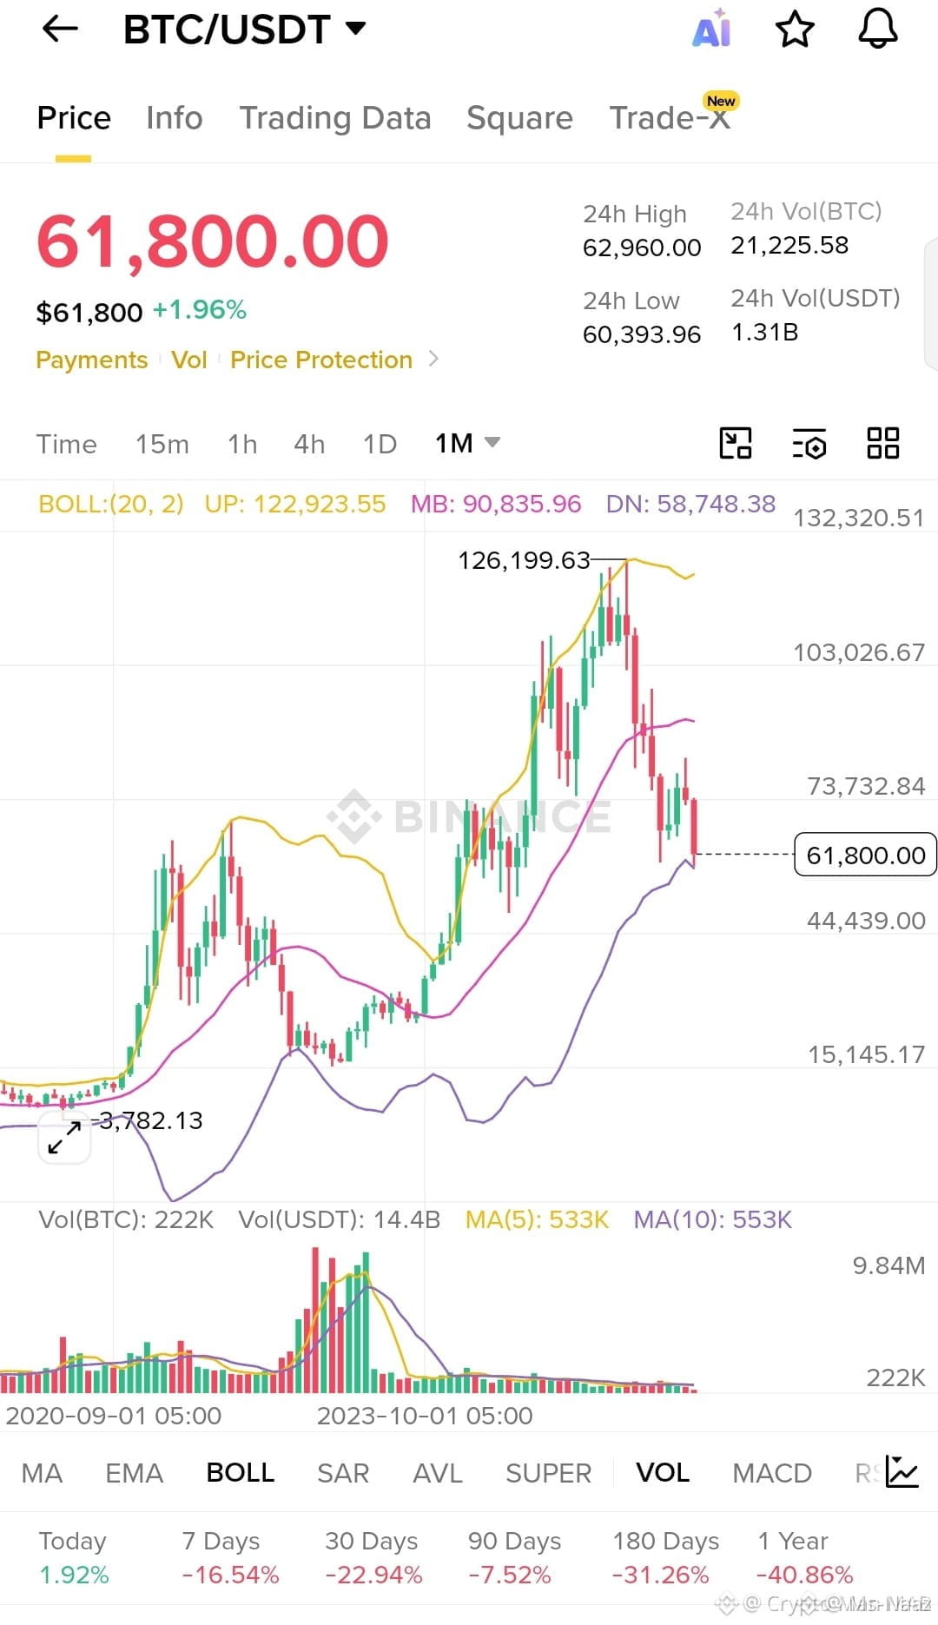Viewport: 938px width, 1625px height.
Task: Select the 1D chart interval
Action: [380, 444]
